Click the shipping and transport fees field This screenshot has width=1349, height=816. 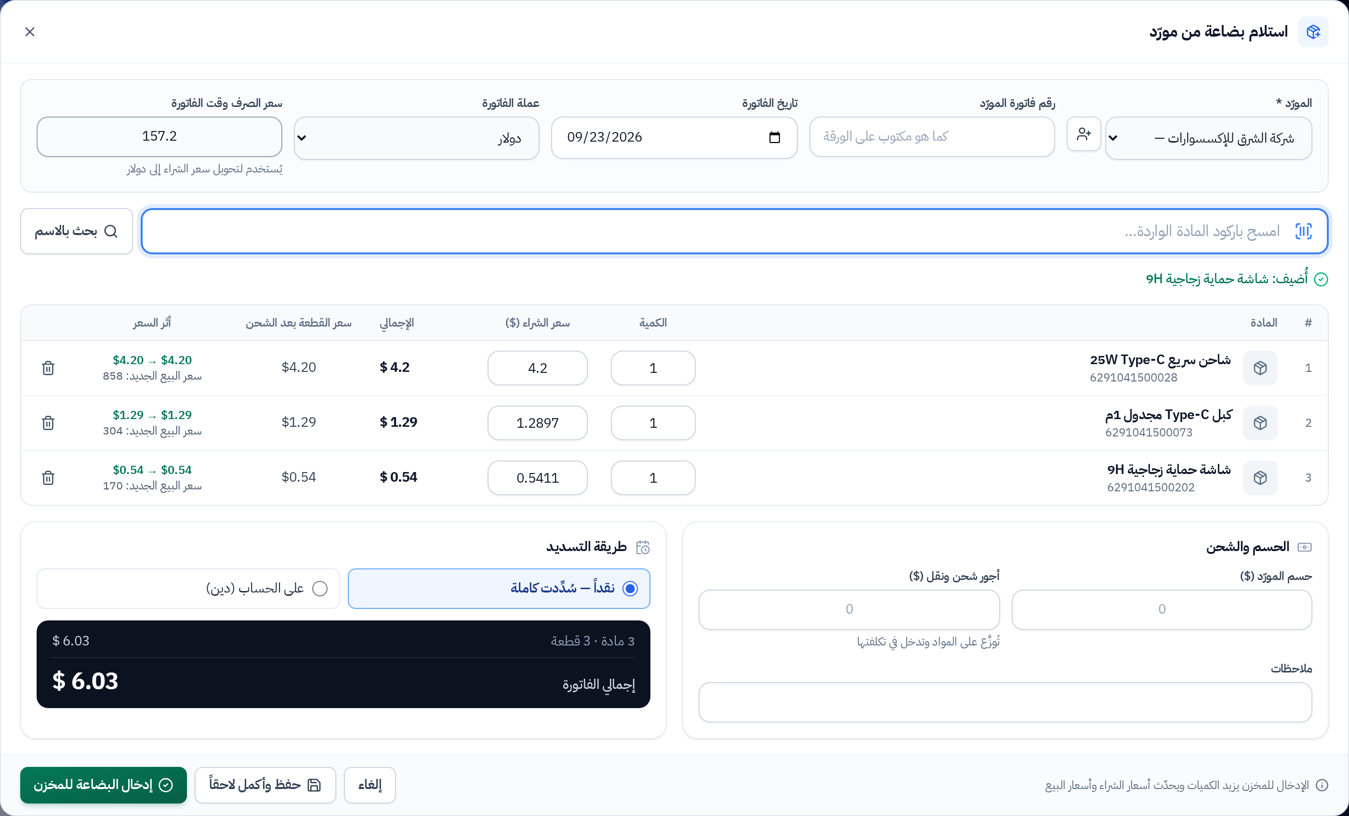pos(849,609)
